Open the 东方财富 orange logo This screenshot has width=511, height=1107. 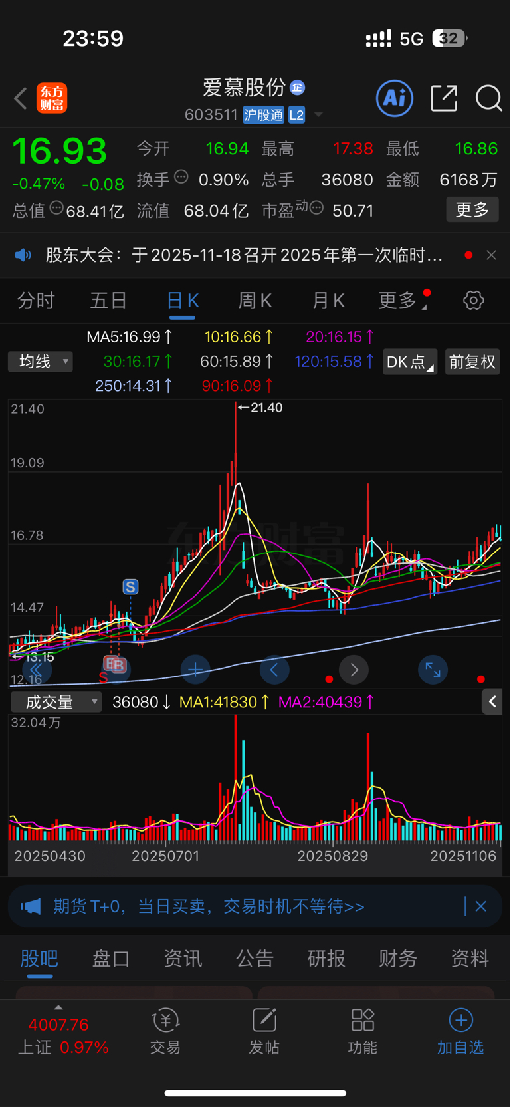tap(52, 98)
